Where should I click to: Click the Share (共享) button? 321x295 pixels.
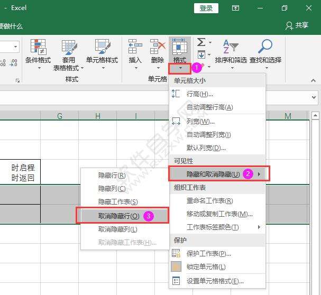tap(297, 25)
